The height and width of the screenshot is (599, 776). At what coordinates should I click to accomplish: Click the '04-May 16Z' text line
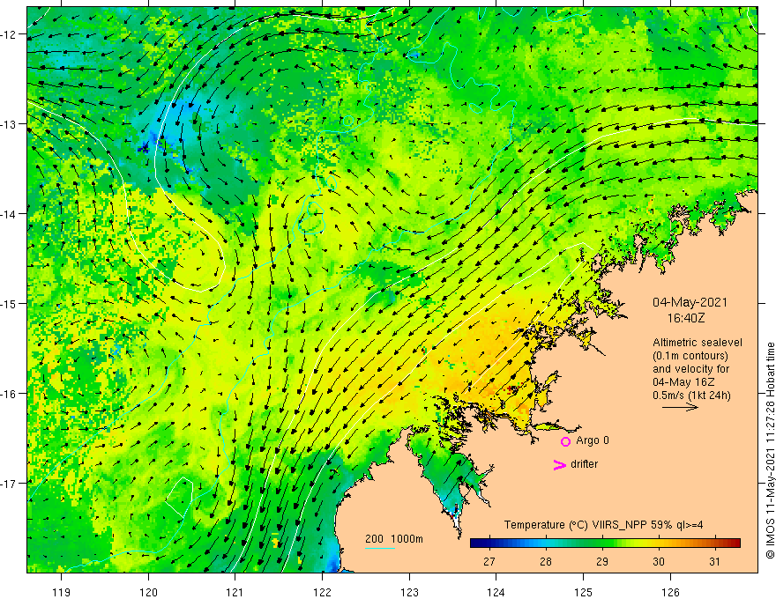coord(683,382)
